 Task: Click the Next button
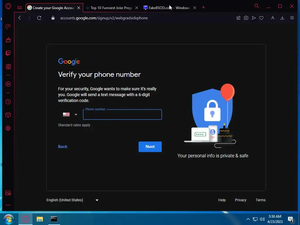click(x=150, y=147)
